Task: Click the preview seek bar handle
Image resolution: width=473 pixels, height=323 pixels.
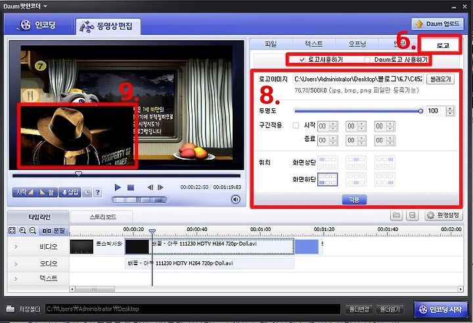Action: pos(78,174)
